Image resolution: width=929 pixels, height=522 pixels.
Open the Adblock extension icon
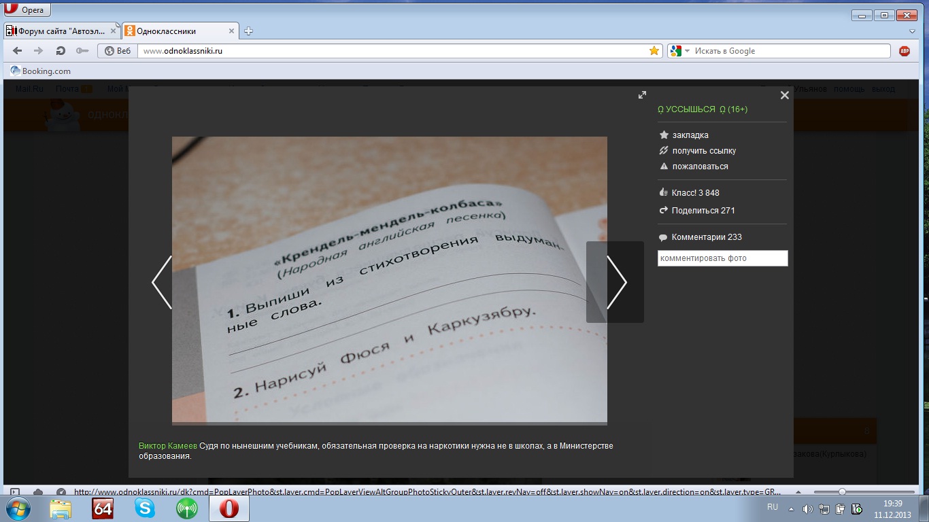(x=905, y=51)
